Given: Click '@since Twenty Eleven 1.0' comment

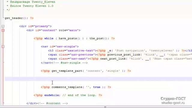Looking at the screenshot, I should pos(32,6).
